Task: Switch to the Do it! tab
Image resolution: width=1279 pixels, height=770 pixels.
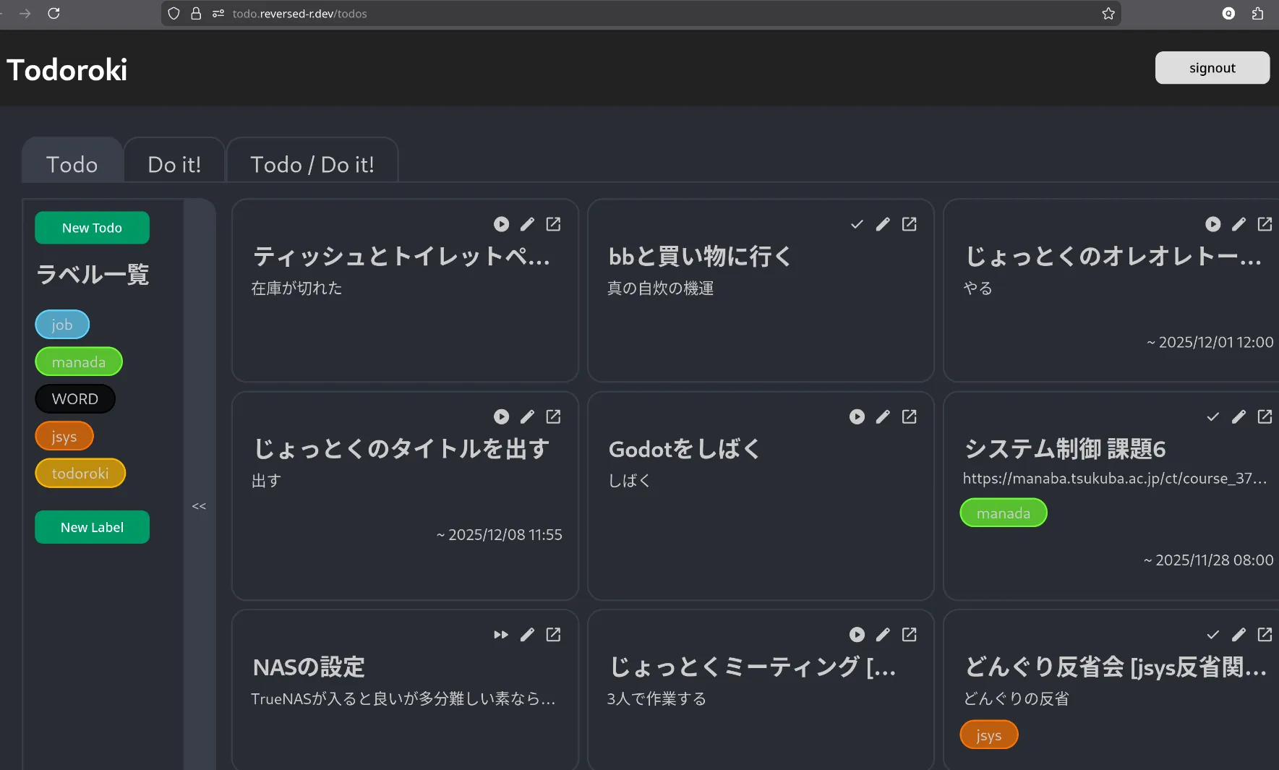Action: 174,164
